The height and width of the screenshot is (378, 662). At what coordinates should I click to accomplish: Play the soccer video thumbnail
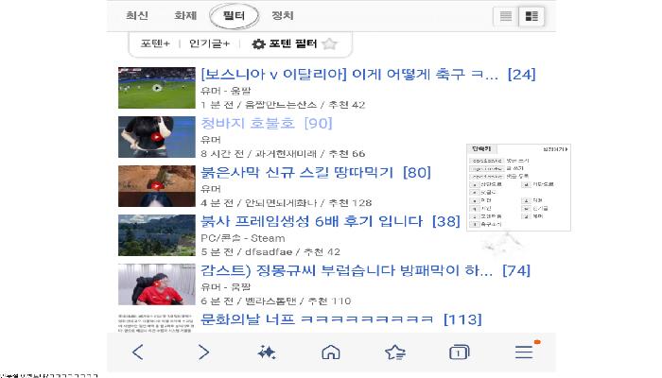[157, 88]
